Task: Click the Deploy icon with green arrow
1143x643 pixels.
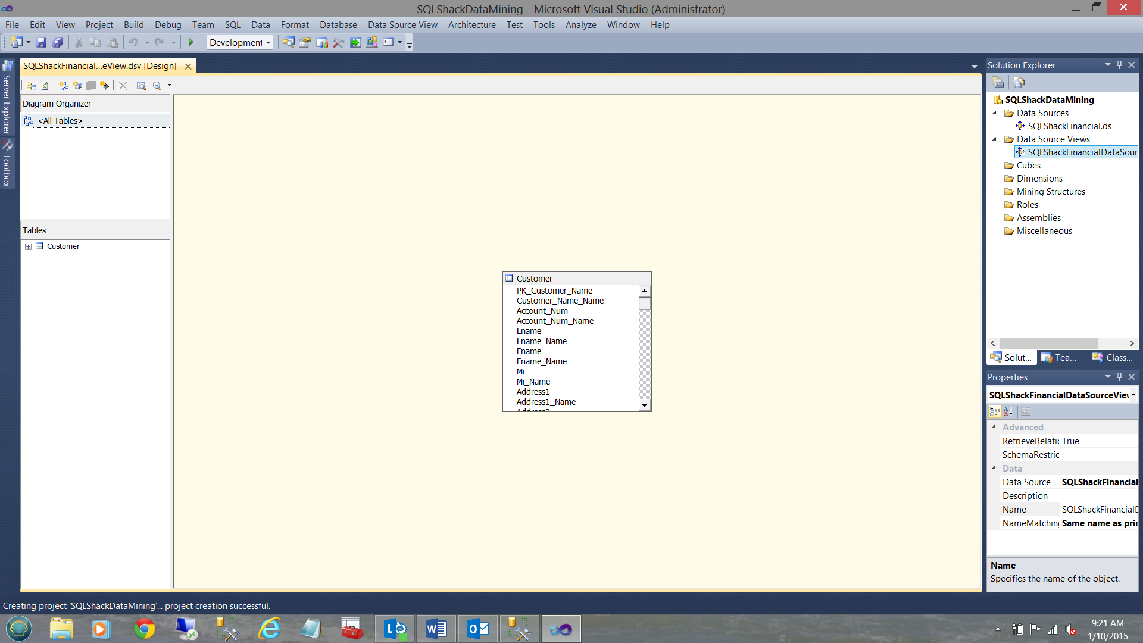Action: pyautogui.click(x=355, y=42)
